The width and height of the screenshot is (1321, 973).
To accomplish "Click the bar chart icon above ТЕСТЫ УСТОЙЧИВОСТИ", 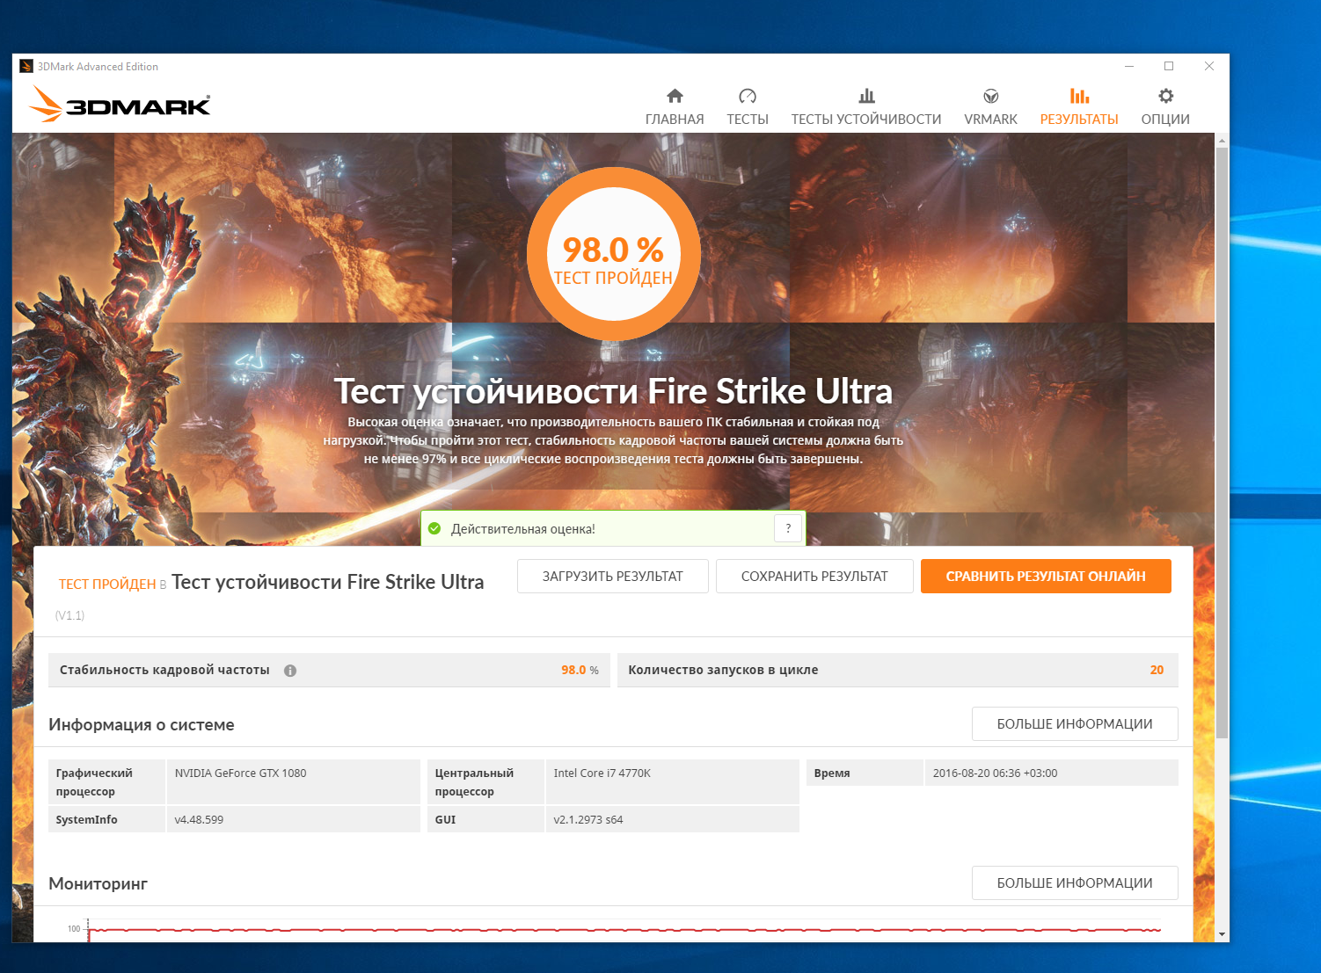I will click(x=866, y=96).
